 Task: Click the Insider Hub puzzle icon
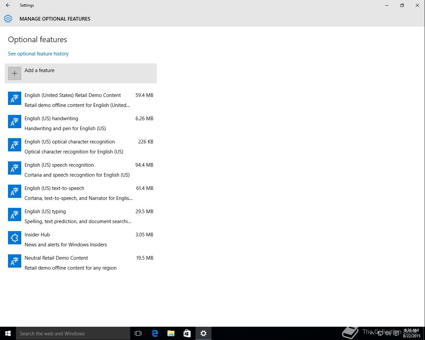coord(15,238)
